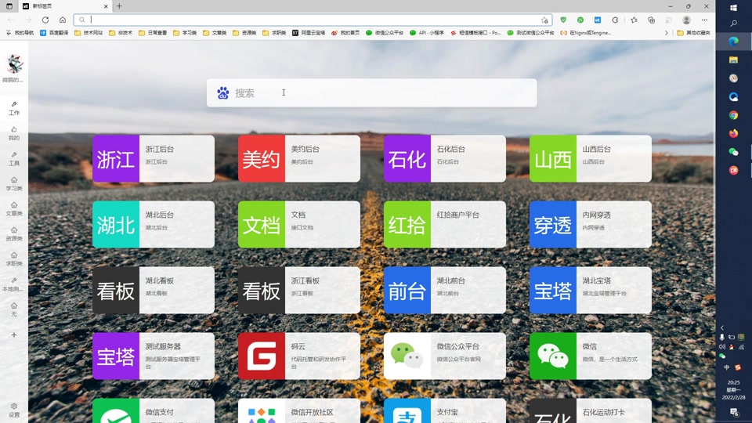Open the 湖北前台 tile
The width and height of the screenshot is (752, 423).
pos(445,290)
